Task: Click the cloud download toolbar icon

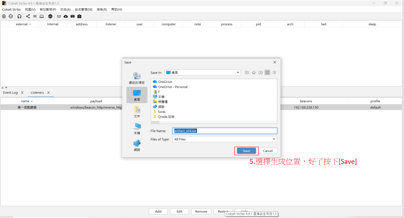Action: tap(66, 16)
